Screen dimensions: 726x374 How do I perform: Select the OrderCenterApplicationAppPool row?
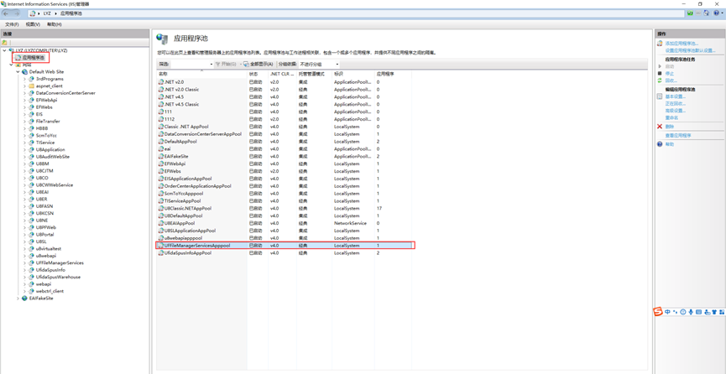(x=285, y=186)
